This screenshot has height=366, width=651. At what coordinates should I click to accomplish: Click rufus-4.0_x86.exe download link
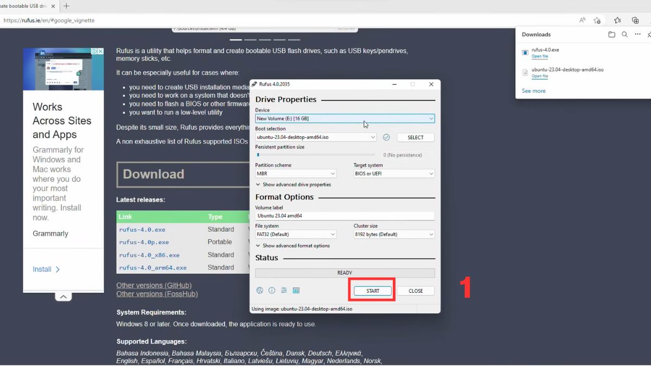pyautogui.click(x=149, y=255)
